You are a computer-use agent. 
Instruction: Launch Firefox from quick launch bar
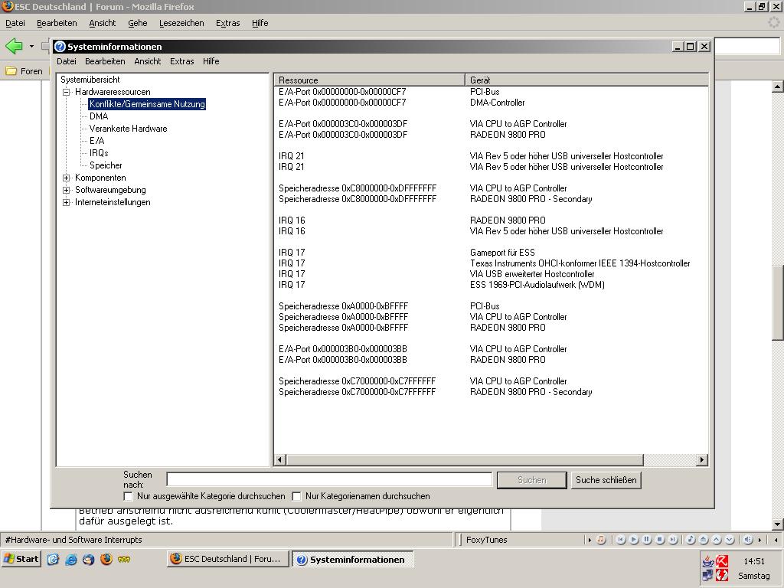(x=106, y=559)
